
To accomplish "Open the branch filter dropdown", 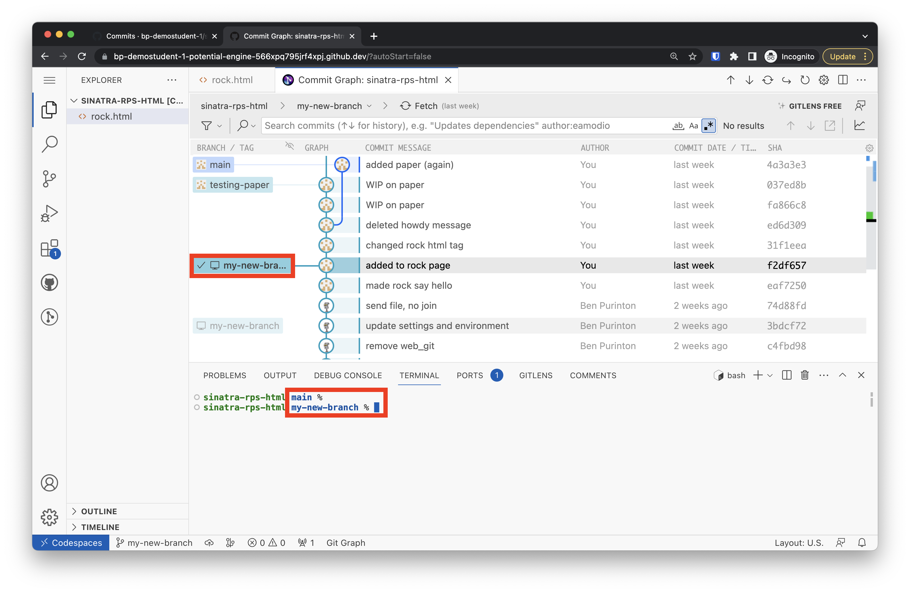I will click(x=211, y=125).
